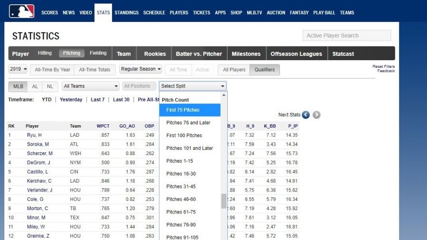
Task: Go to next stats arrow
Action: click(x=316, y=115)
